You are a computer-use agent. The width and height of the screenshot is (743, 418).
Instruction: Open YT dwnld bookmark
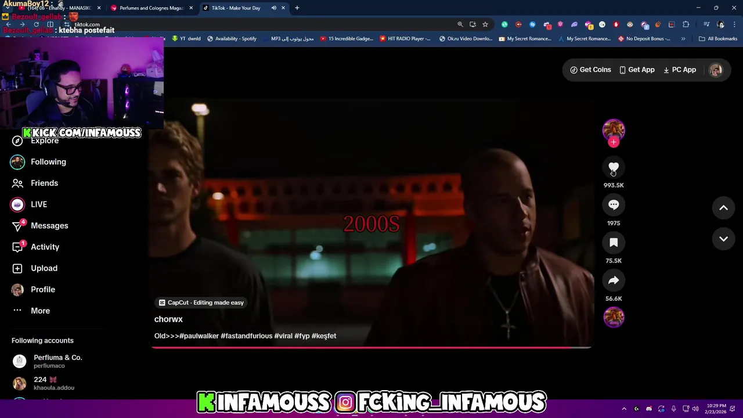pyautogui.click(x=186, y=39)
